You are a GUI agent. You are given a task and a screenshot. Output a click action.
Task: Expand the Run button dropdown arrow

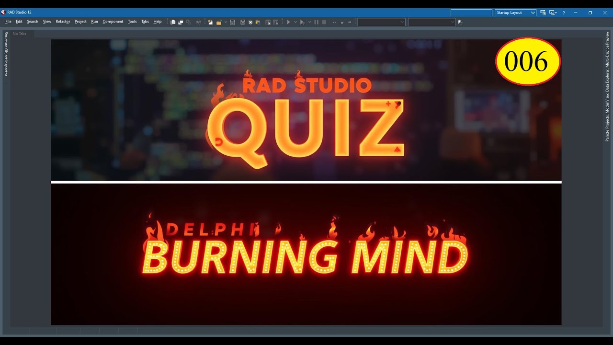[x=295, y=22]
